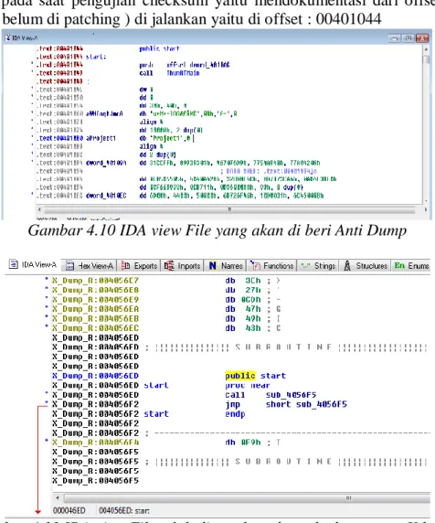Click the upper IDA View-A window title icon

click(7, 37)
